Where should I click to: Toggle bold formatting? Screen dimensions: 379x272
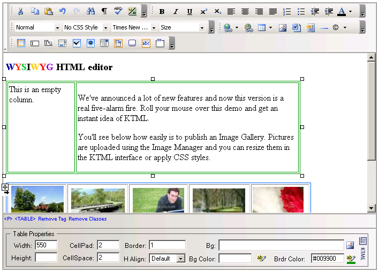click(162, 12)
